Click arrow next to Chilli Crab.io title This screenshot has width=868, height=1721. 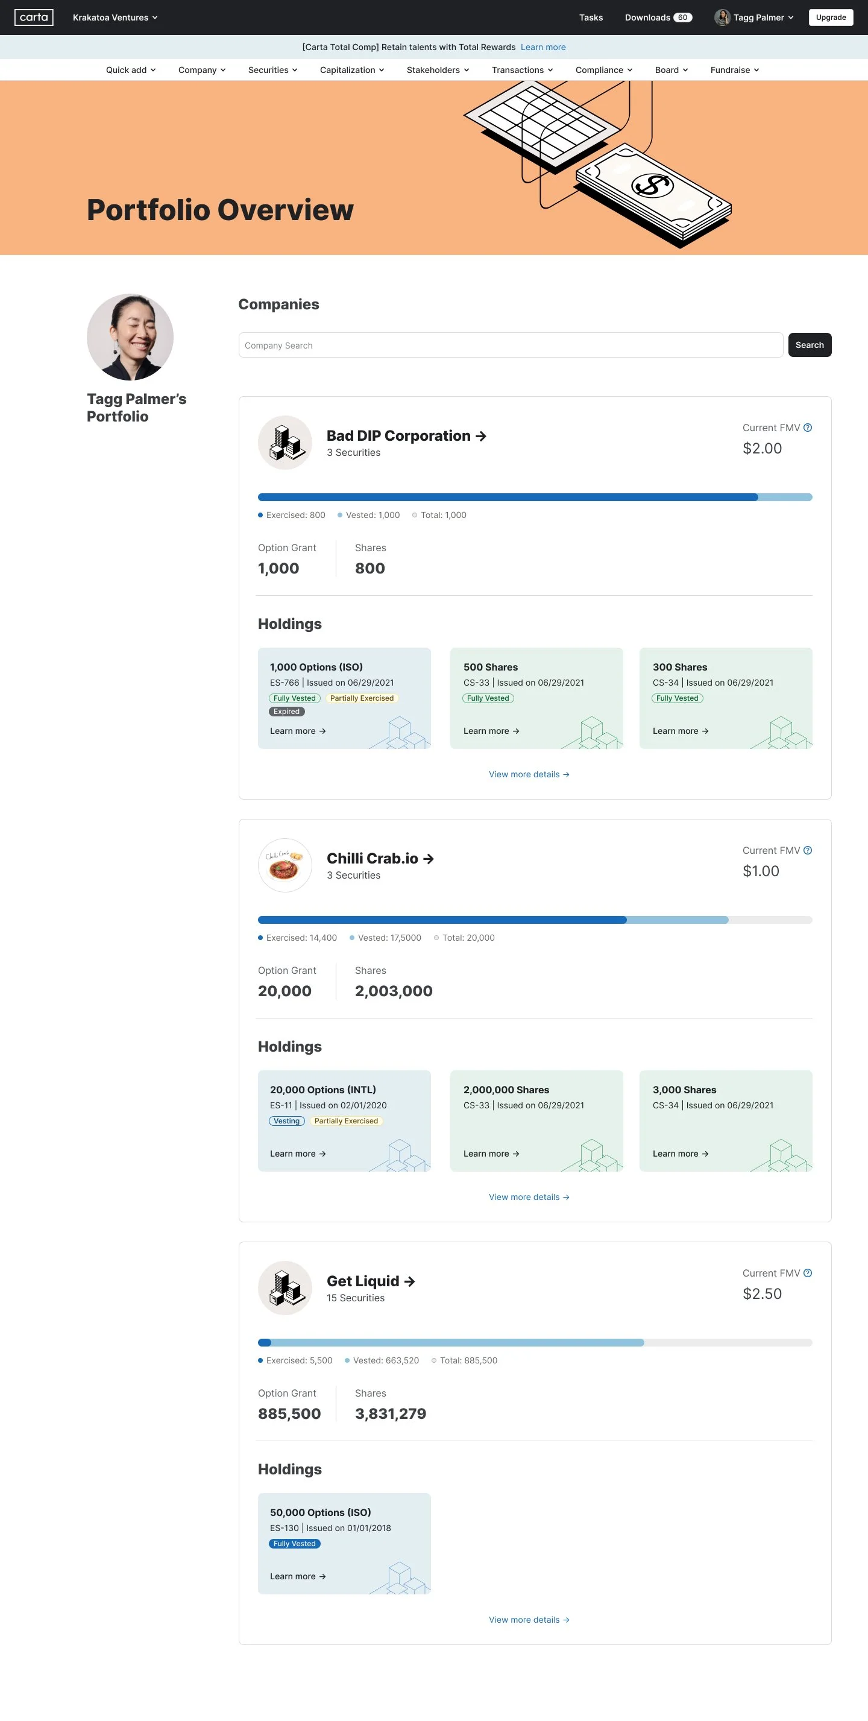(x=429, y=859)
